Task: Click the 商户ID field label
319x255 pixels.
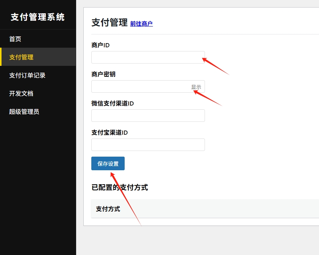Action: tap(100, 45)
